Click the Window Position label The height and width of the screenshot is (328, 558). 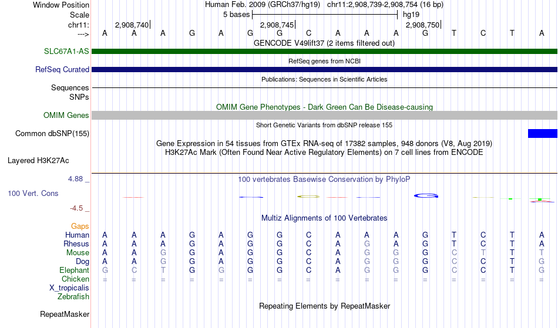tap(61, 5)
